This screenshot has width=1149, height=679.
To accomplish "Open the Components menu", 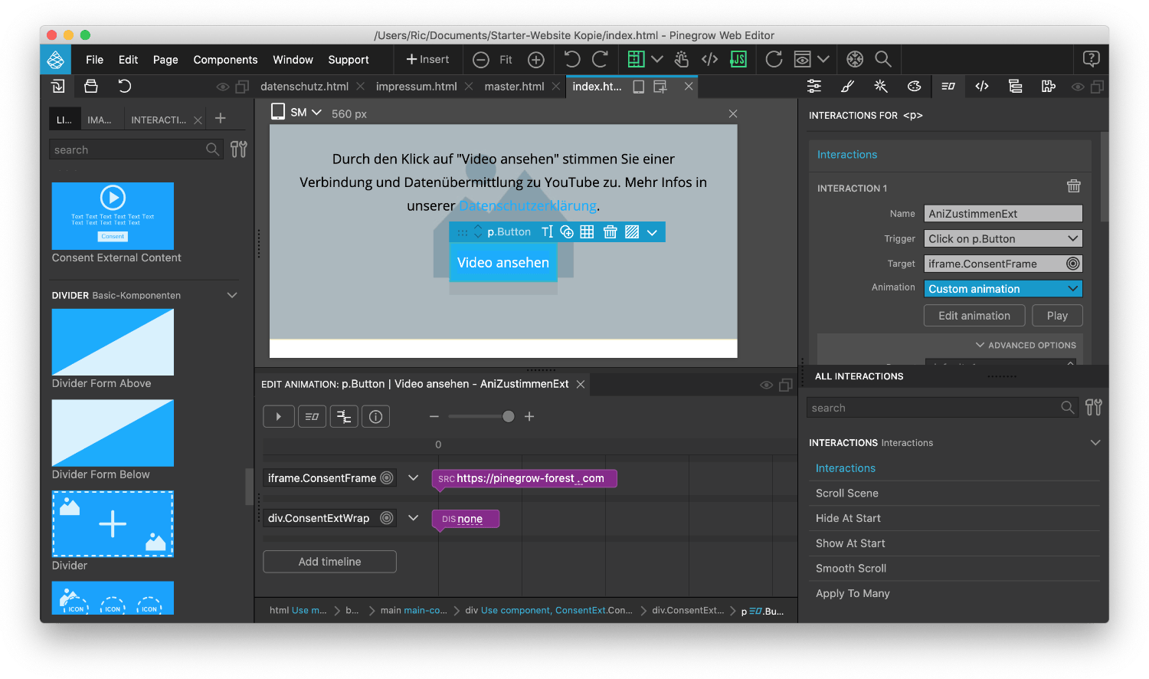I will click(x=225, y=60).
